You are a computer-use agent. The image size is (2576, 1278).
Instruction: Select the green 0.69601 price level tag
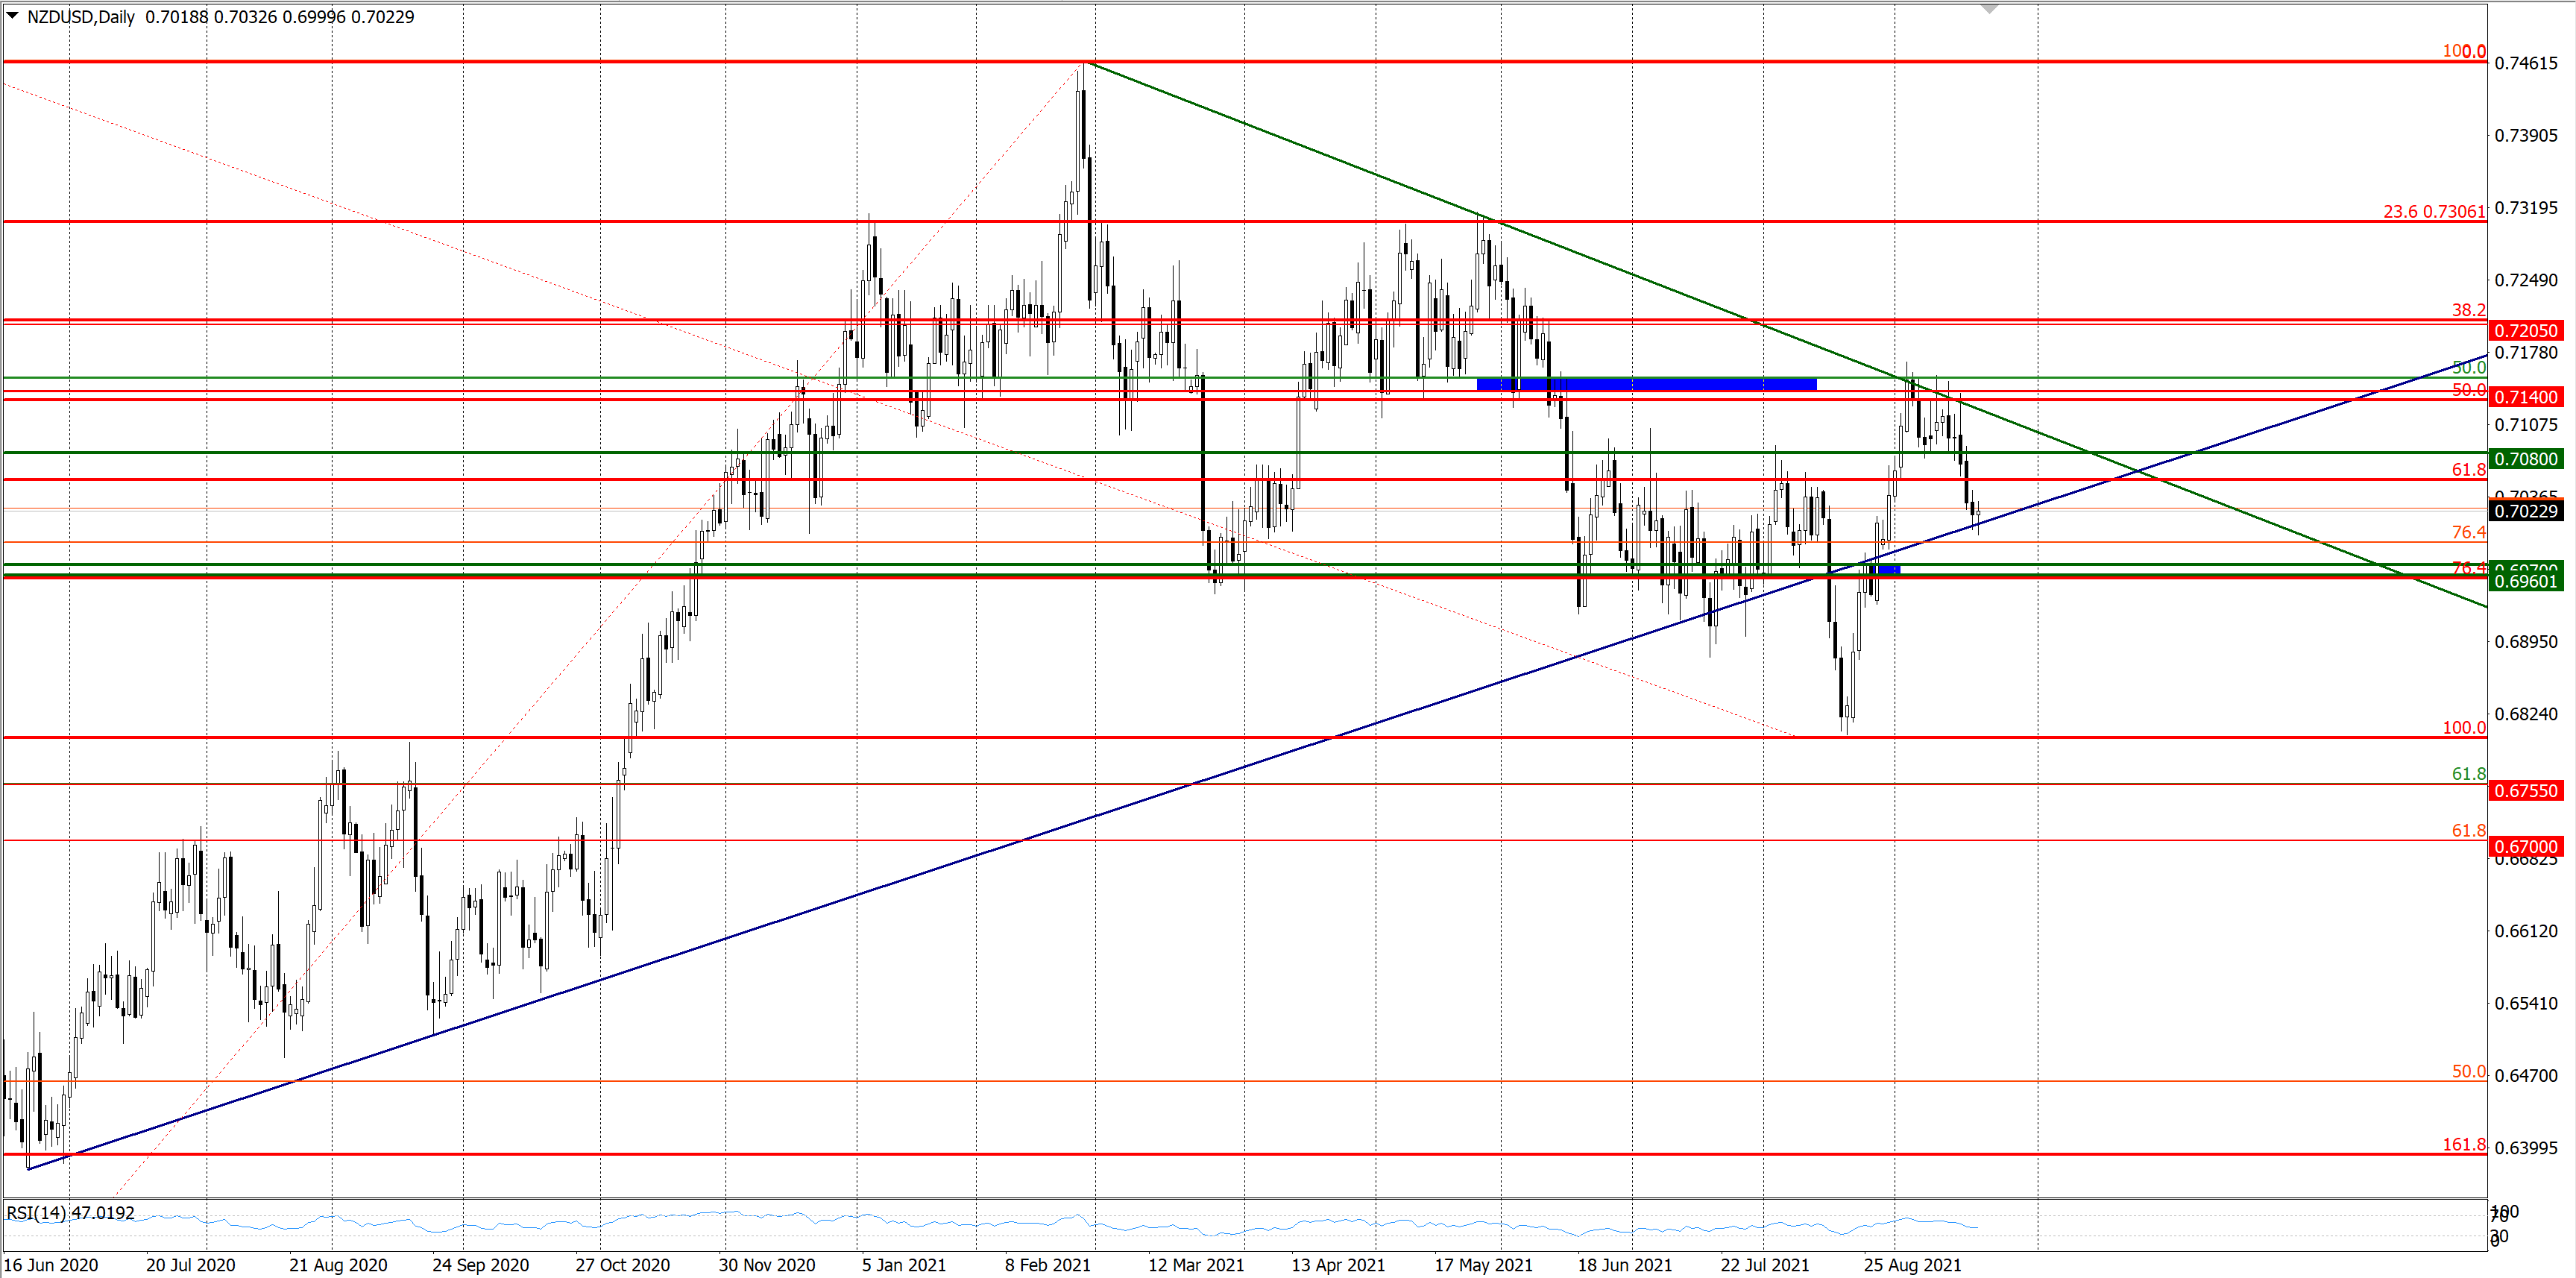click(x=2525, y=582)
